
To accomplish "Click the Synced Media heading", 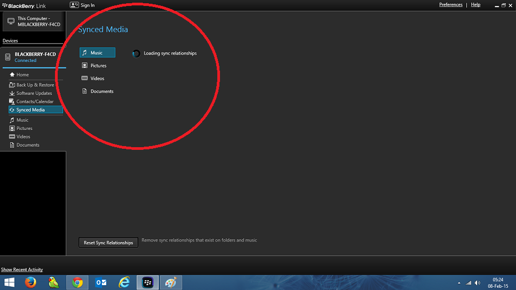I will pyautogui.click(x=103, y=29).
